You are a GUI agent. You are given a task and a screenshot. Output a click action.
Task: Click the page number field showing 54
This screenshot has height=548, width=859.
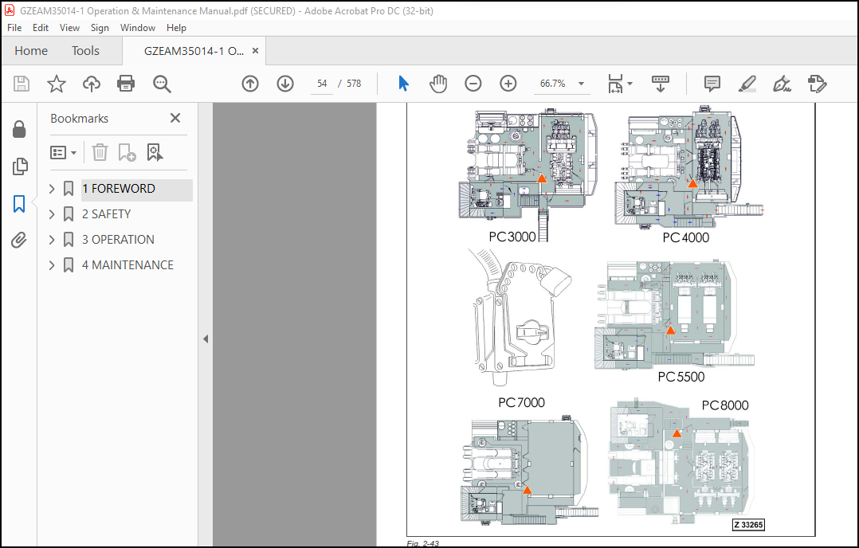pyautogui.click(x=322, y=84)
